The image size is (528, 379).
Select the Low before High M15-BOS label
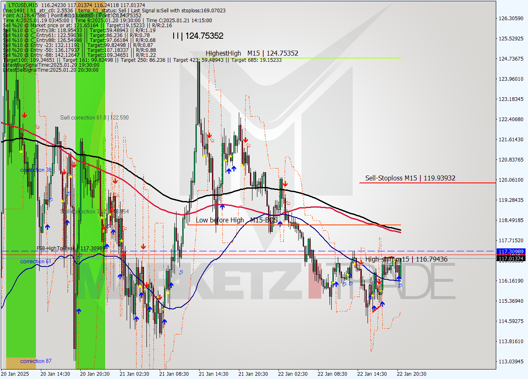(x=237, y=220)
